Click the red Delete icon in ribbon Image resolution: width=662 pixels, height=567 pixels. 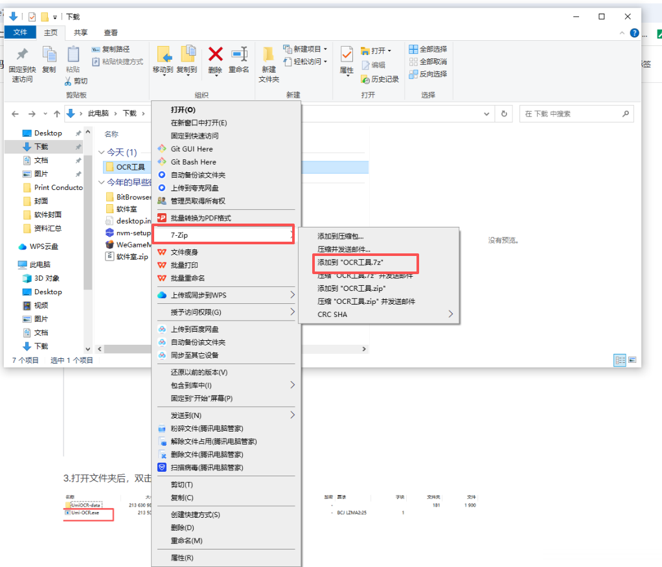(215, 54)
